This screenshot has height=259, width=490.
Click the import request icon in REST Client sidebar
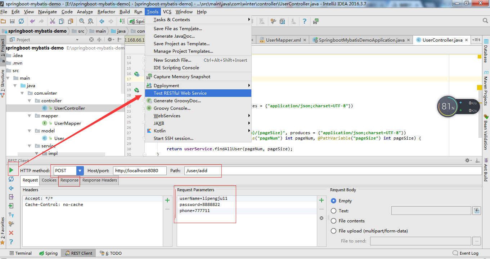(11, 206)
